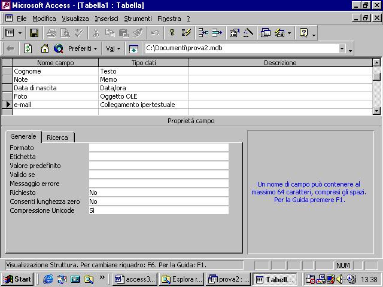This screenshot has width=383, height=287.
Task: Click the Windows Start button
Action: click(17, 279)
